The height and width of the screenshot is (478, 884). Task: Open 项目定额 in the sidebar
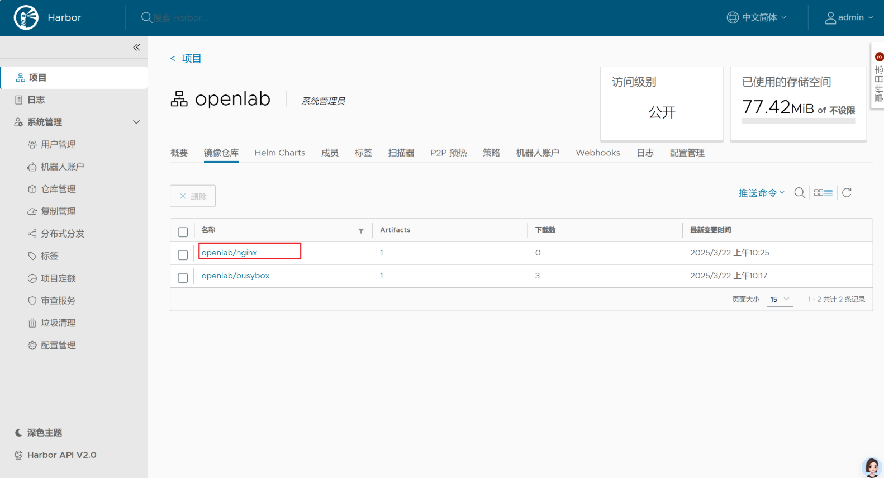(x=58, y=278)
